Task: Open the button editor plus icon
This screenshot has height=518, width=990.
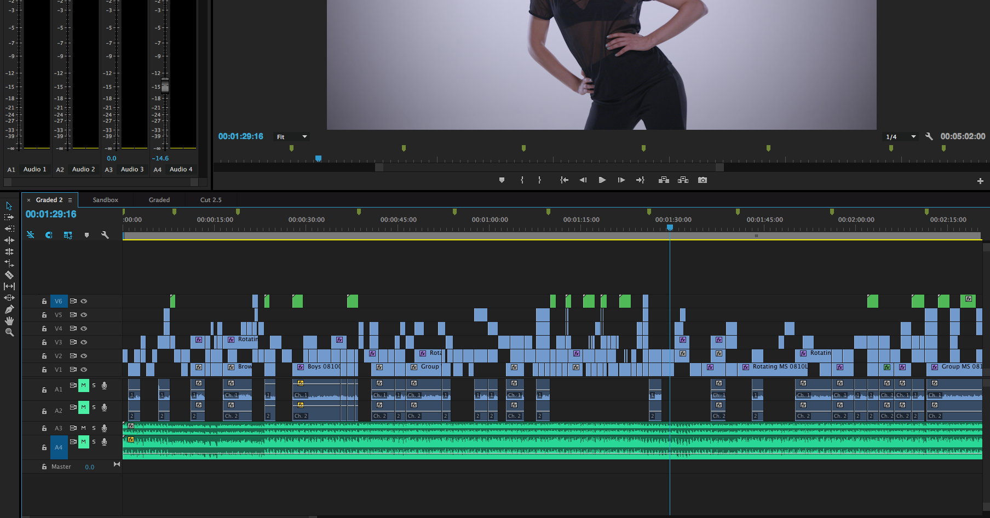Action: (980, 181)
